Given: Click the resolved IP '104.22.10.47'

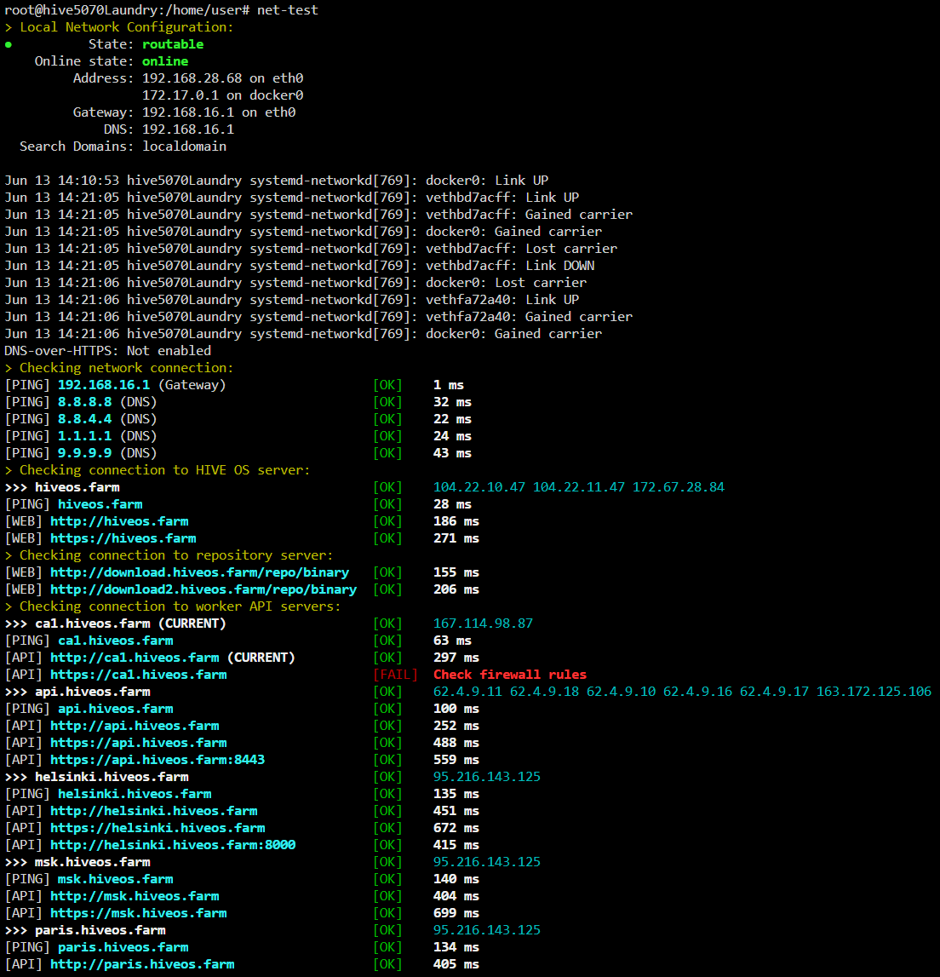Looking at the screenshot, I should pyautogui.click(x=479, y=487).
